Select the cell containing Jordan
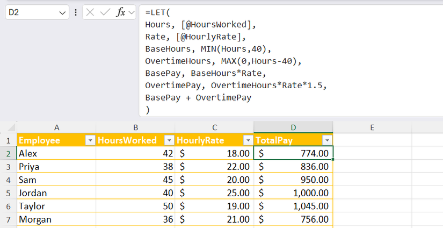 (56, 193)
